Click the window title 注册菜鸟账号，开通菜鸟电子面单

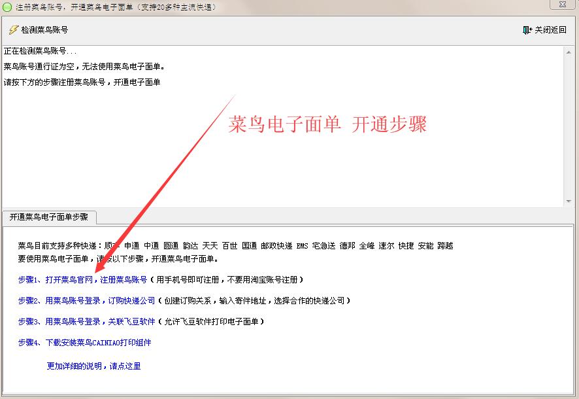pyautogui.click(x=74, y=7)
